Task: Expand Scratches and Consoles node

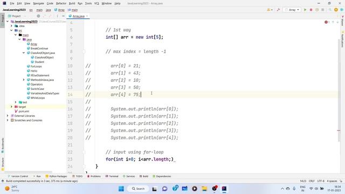Action: pyautogui.click(x=8, y=120)
